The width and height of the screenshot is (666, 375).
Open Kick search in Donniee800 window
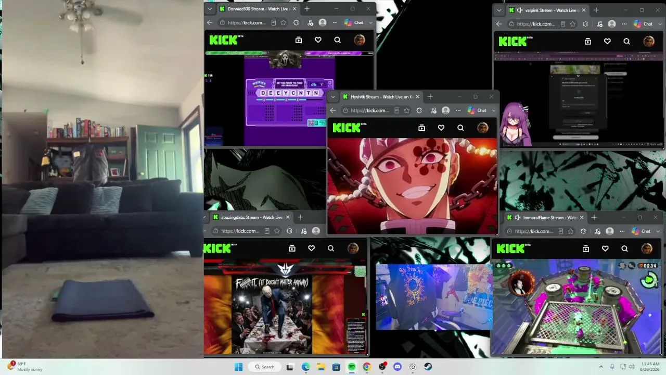pos(337,40)
